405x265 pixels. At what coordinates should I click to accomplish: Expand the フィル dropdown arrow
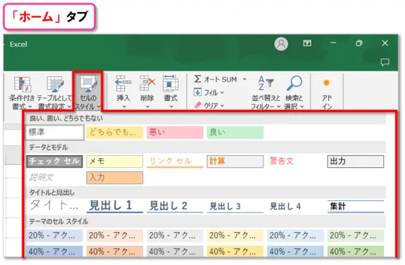[x=222, y=92]
